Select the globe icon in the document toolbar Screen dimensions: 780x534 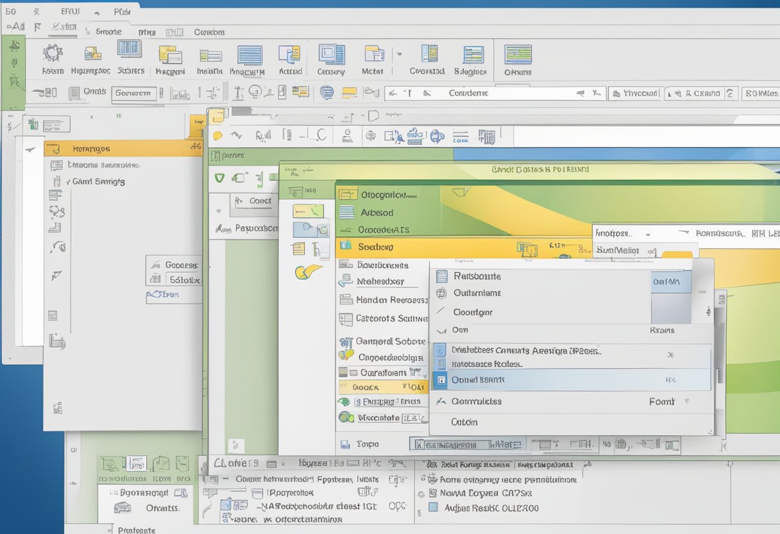pos(371,136)
